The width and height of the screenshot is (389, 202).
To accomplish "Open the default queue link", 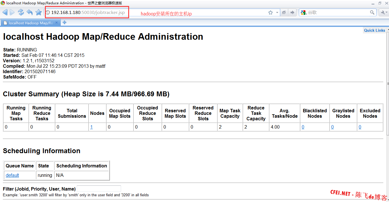I will 12,175.
